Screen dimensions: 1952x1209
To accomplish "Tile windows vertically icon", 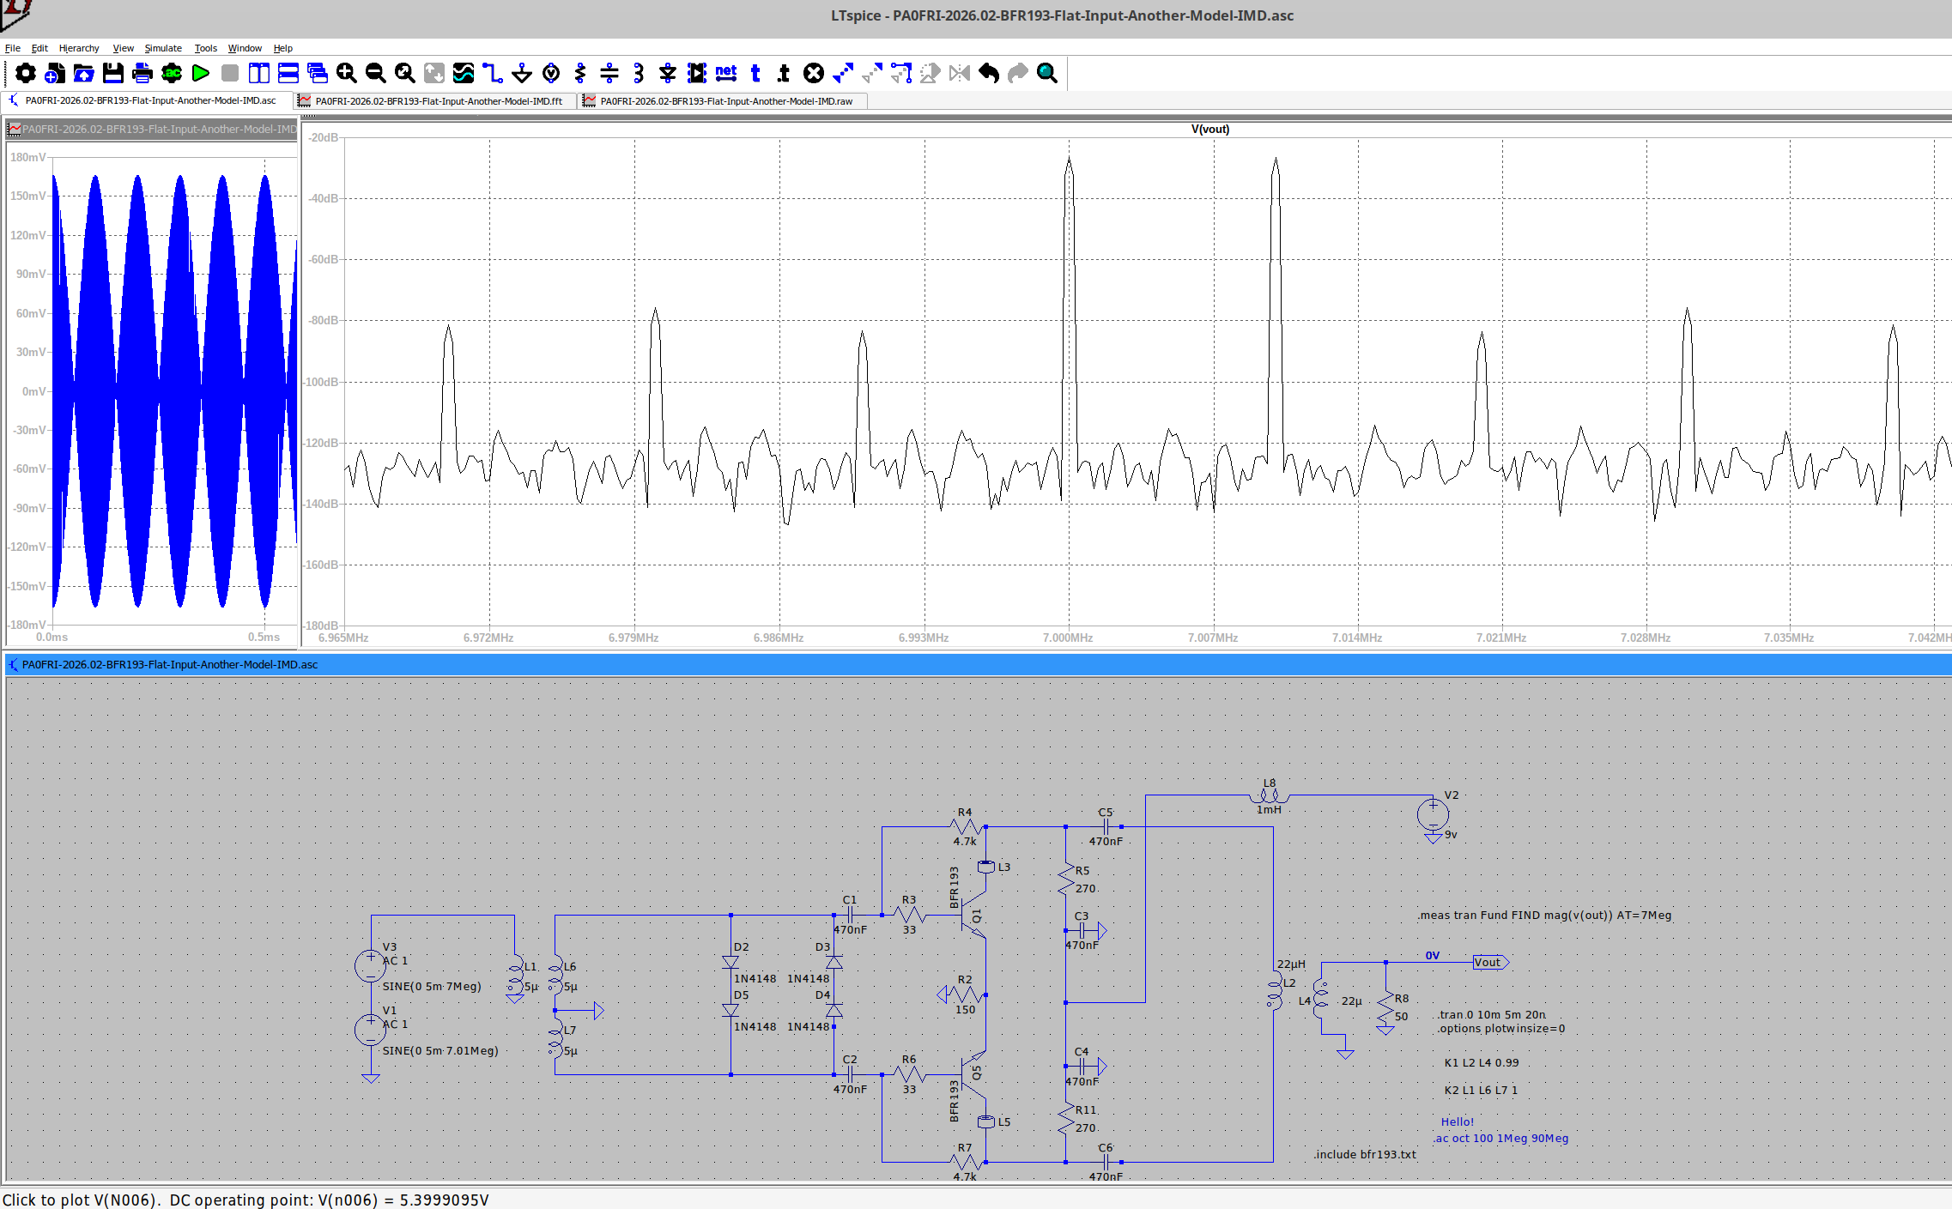I will click(x=259, y=74).
